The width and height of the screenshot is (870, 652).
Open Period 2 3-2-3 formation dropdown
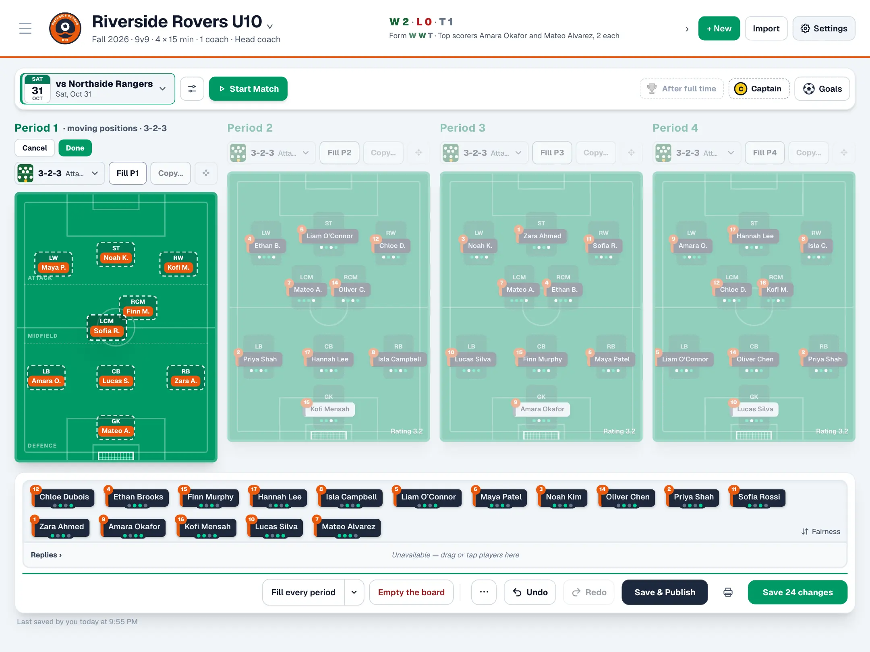[272, 153]
